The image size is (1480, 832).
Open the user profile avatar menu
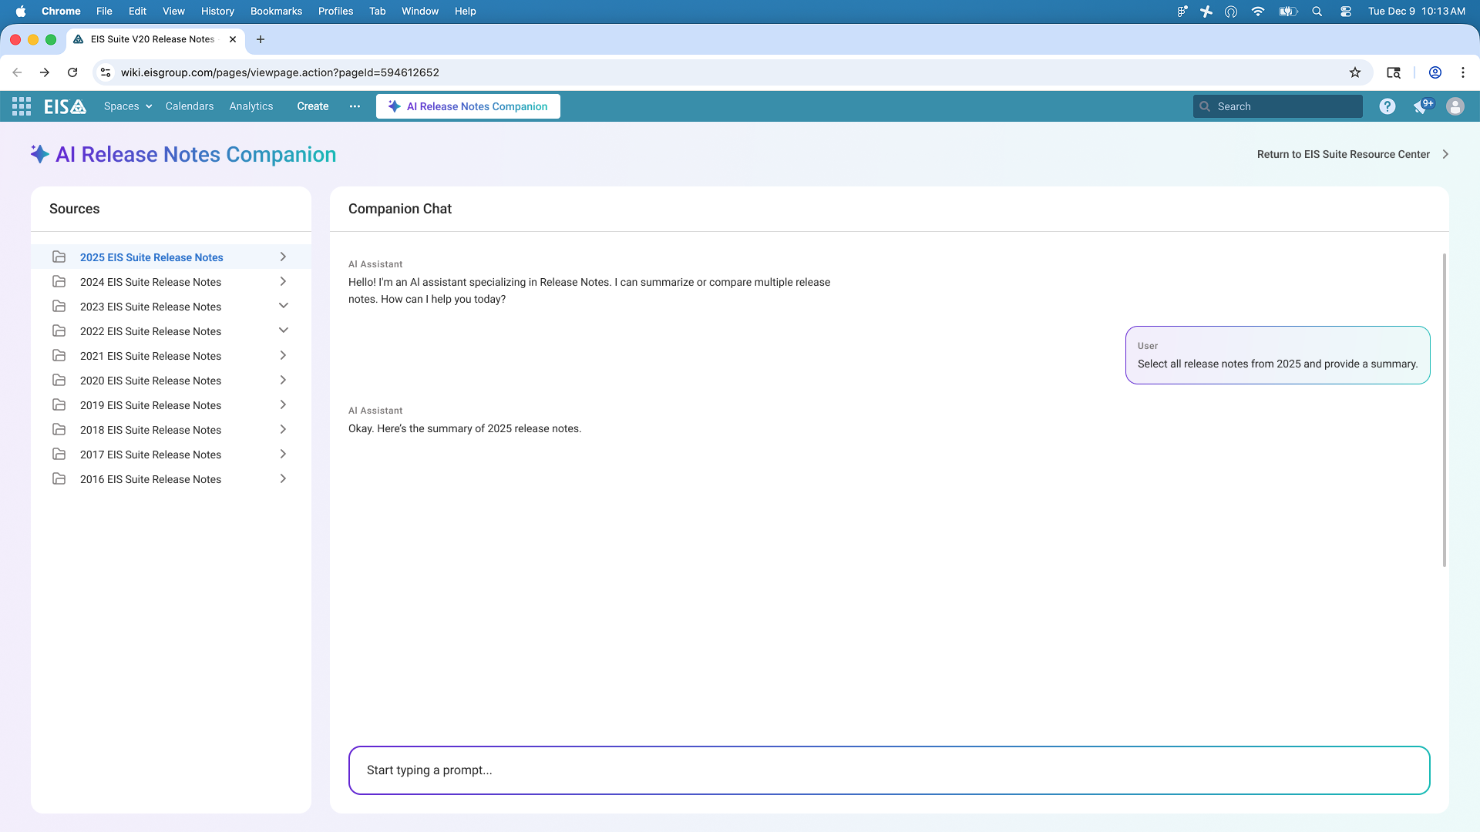click(x=1455, y=106)
